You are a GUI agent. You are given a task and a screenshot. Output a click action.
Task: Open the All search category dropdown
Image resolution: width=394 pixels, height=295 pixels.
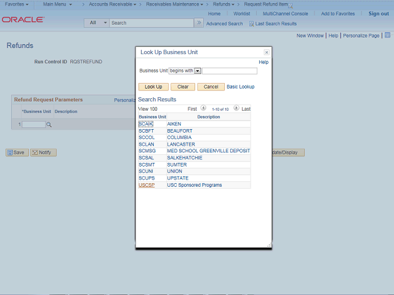point(97,23)
